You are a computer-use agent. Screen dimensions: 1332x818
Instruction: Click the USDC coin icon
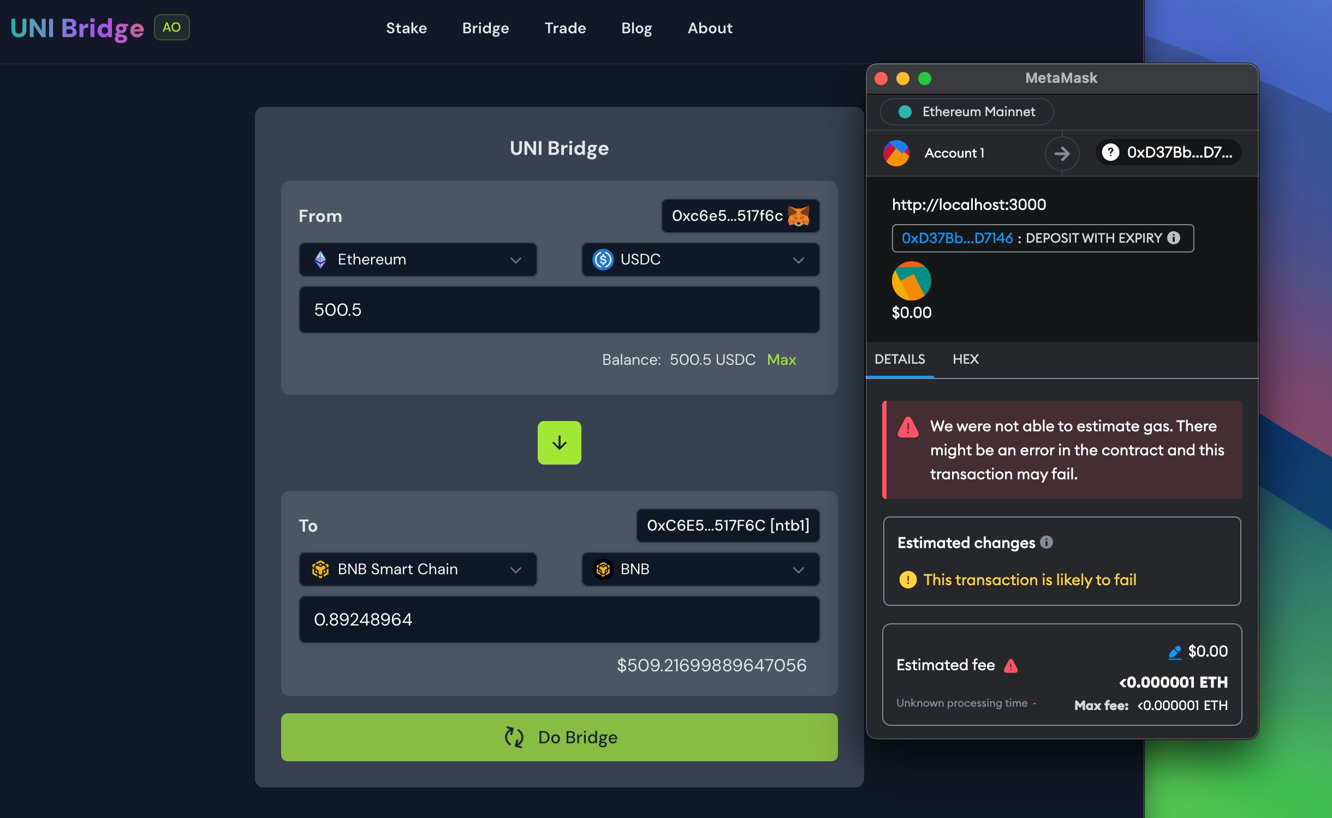(x=603, y=260)
